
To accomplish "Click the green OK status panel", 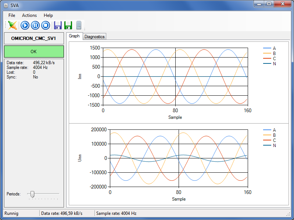I will pyautogui.click(x=34, y=51).
